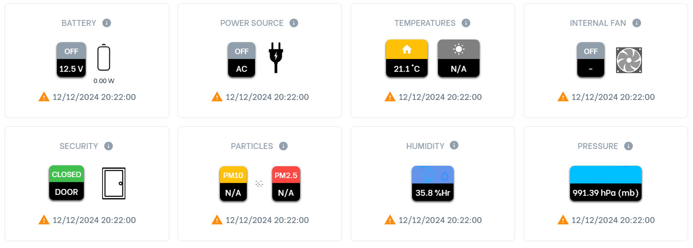Click the INTERNAL FAN info icon

click(x=637, y=23)
